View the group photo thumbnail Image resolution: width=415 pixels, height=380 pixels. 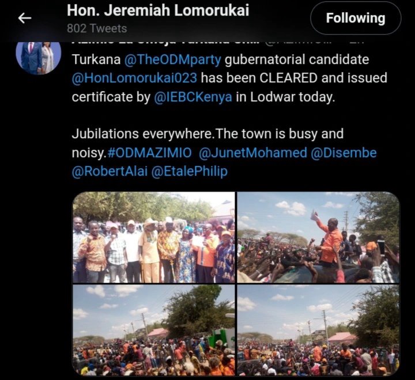[153, 237]
